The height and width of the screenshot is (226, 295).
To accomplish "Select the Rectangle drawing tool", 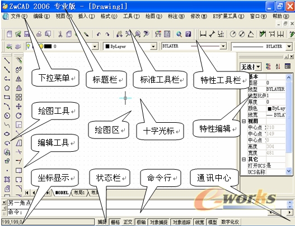I will (x=7, y=97).
